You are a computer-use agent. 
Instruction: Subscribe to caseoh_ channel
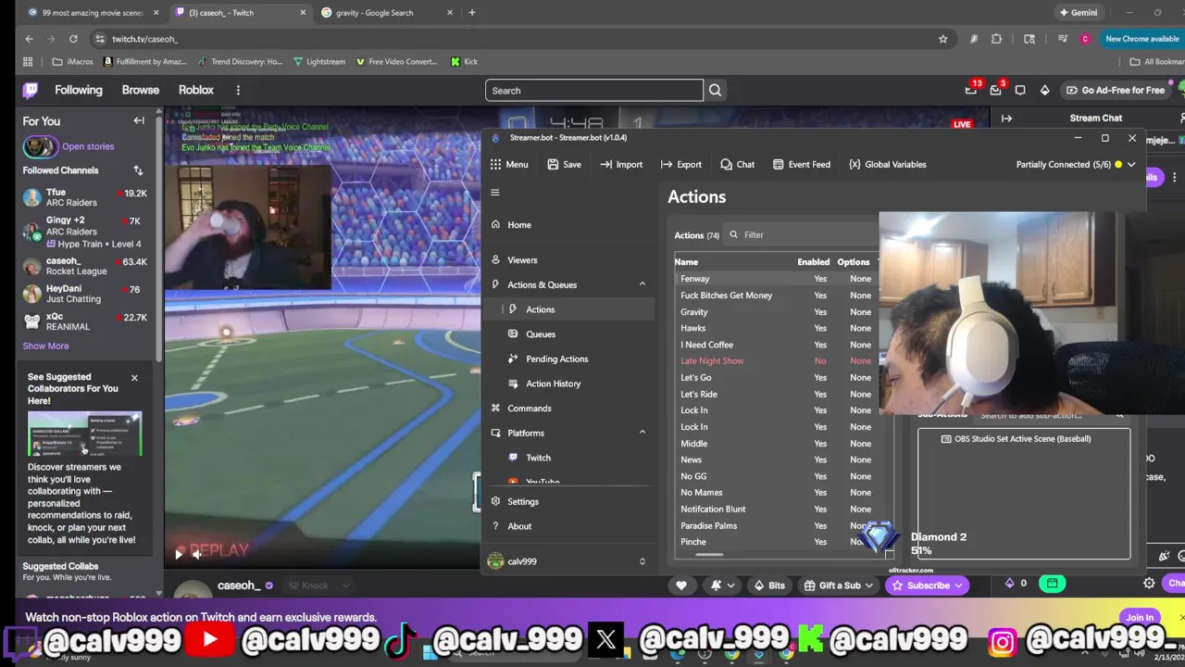tap(928, 585)
